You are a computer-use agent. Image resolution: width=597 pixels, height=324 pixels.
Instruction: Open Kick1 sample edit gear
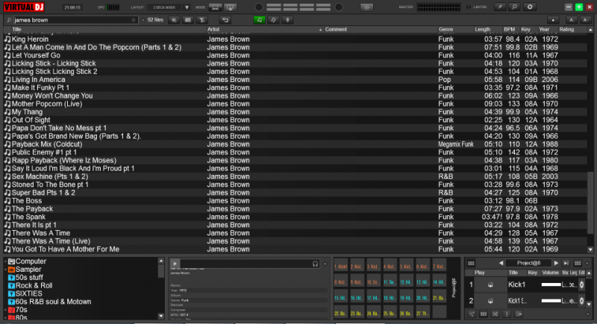tap(581, 285)
